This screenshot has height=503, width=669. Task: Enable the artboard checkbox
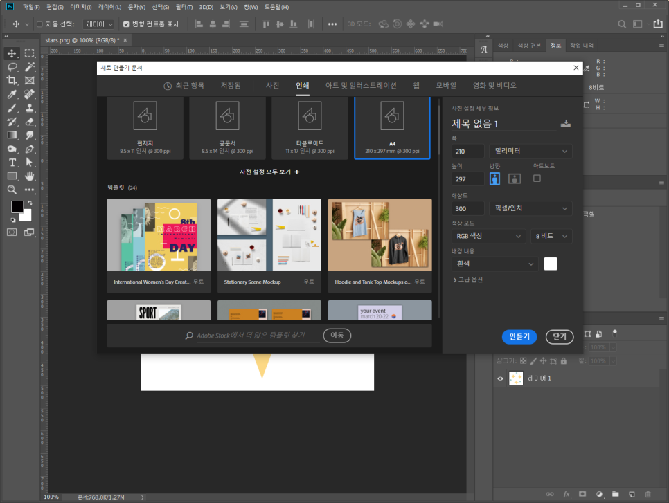(x=537, y=179)
